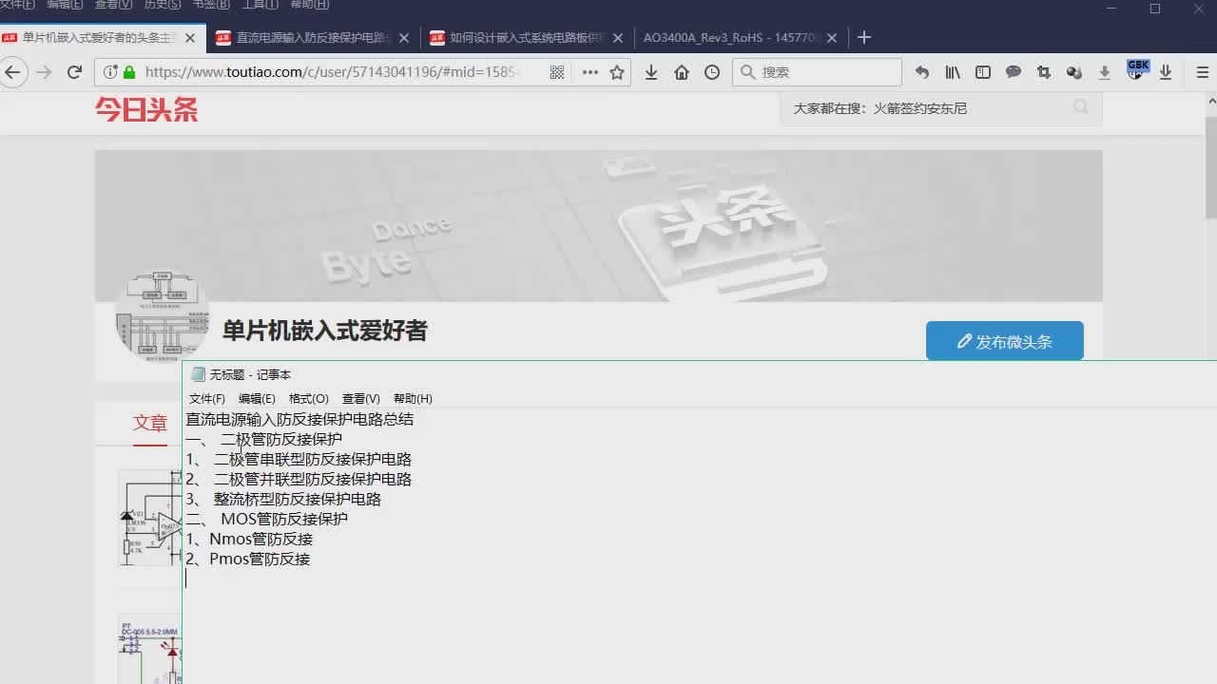1217x684 pixels.
Task: Open Notepad 查看(V) menu
Action: (x=361, y=399)
